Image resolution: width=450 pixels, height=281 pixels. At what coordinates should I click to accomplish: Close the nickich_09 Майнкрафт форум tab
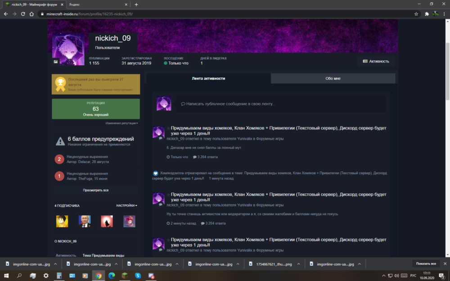pyautogui.click(x=62, y=4)
